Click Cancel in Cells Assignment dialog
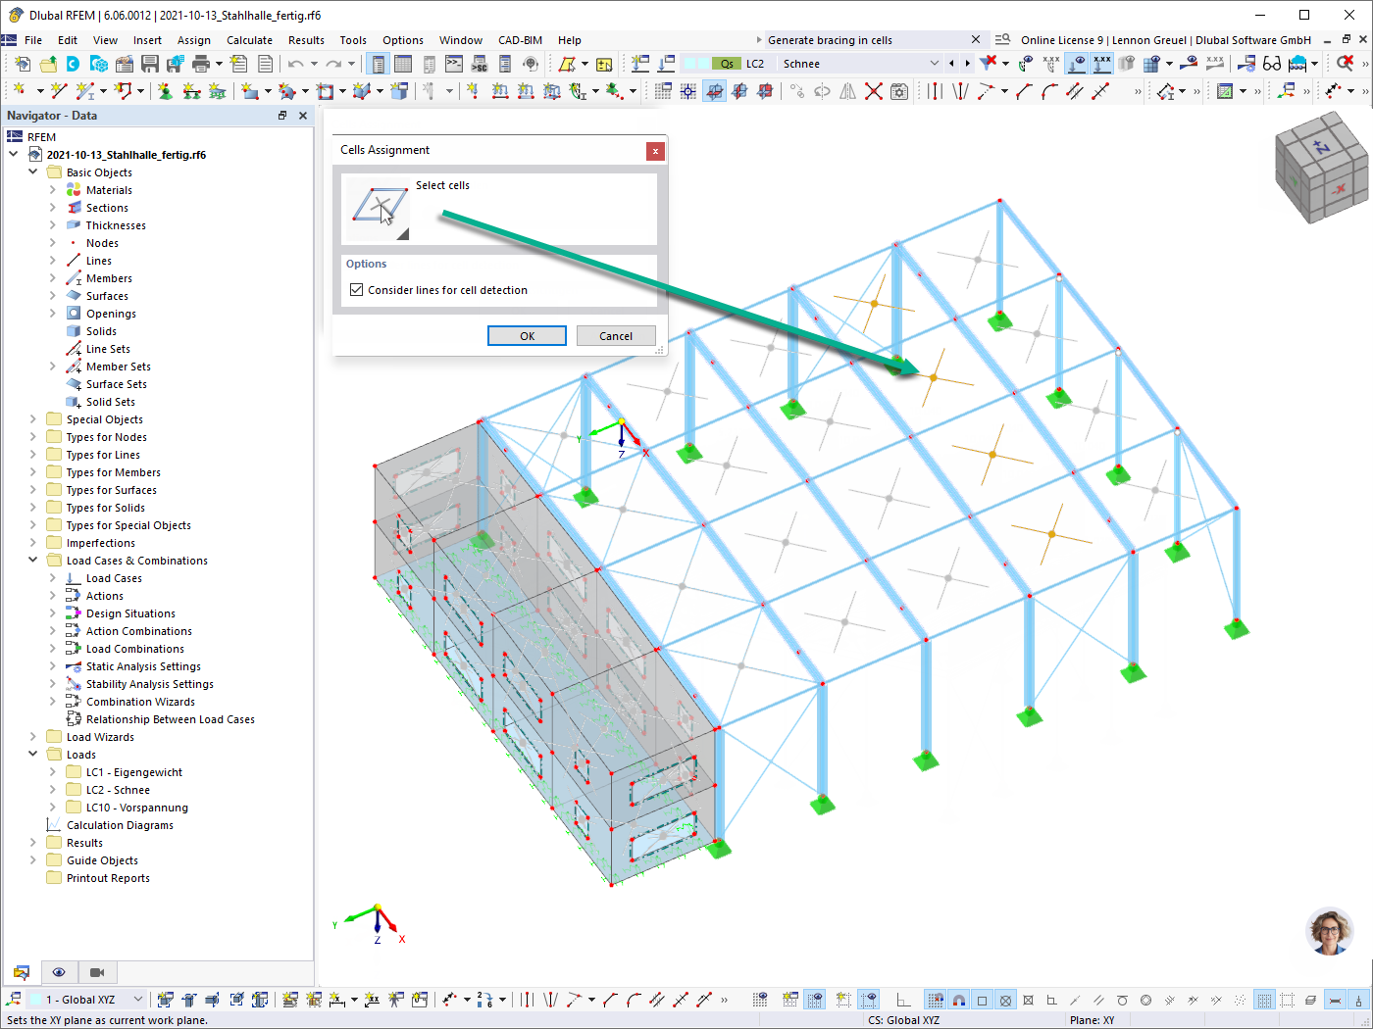Screen dimensions: 1373x1029 (x=616, y=336)
